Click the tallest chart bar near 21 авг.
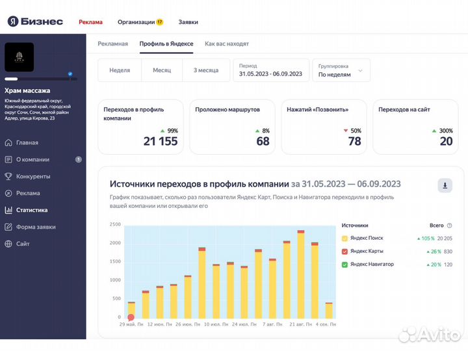The height and width of the screenshot is (351, 468). [x=301, y=274]
